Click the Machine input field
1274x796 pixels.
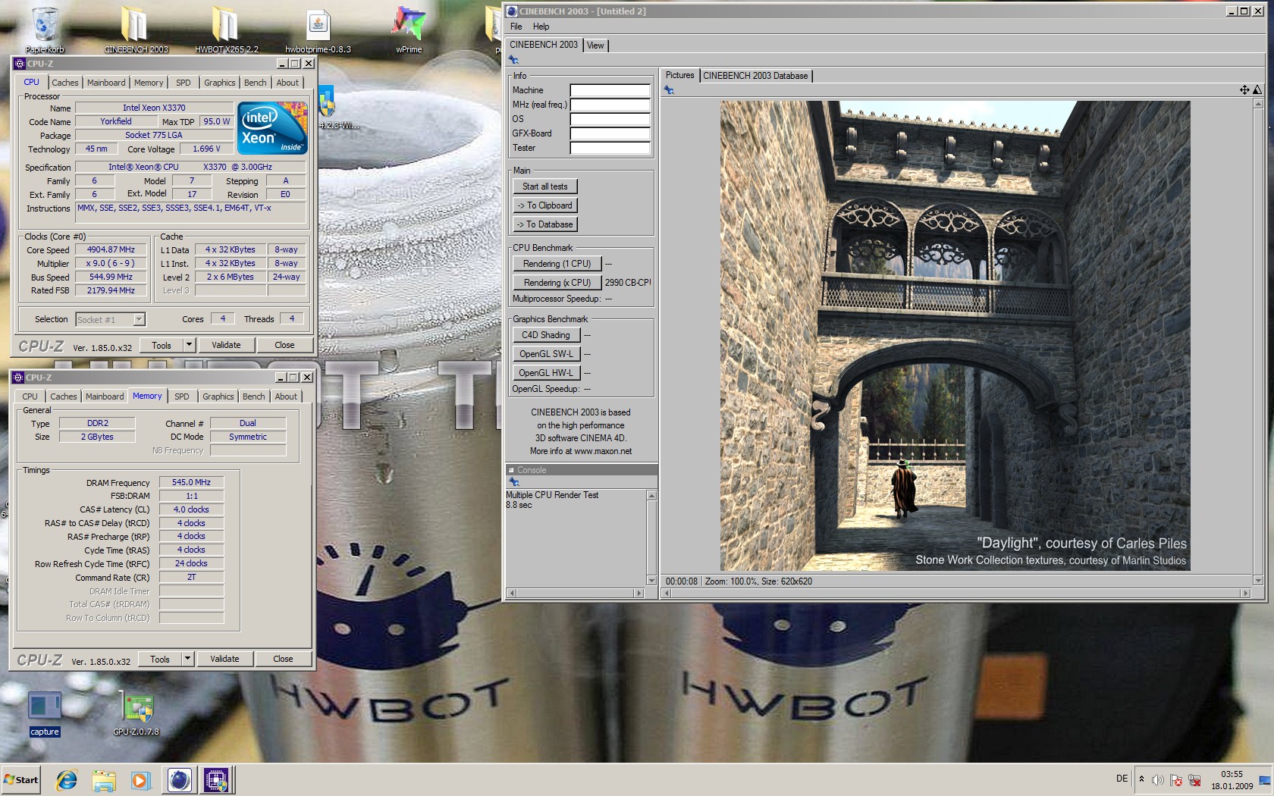(610, 90)
